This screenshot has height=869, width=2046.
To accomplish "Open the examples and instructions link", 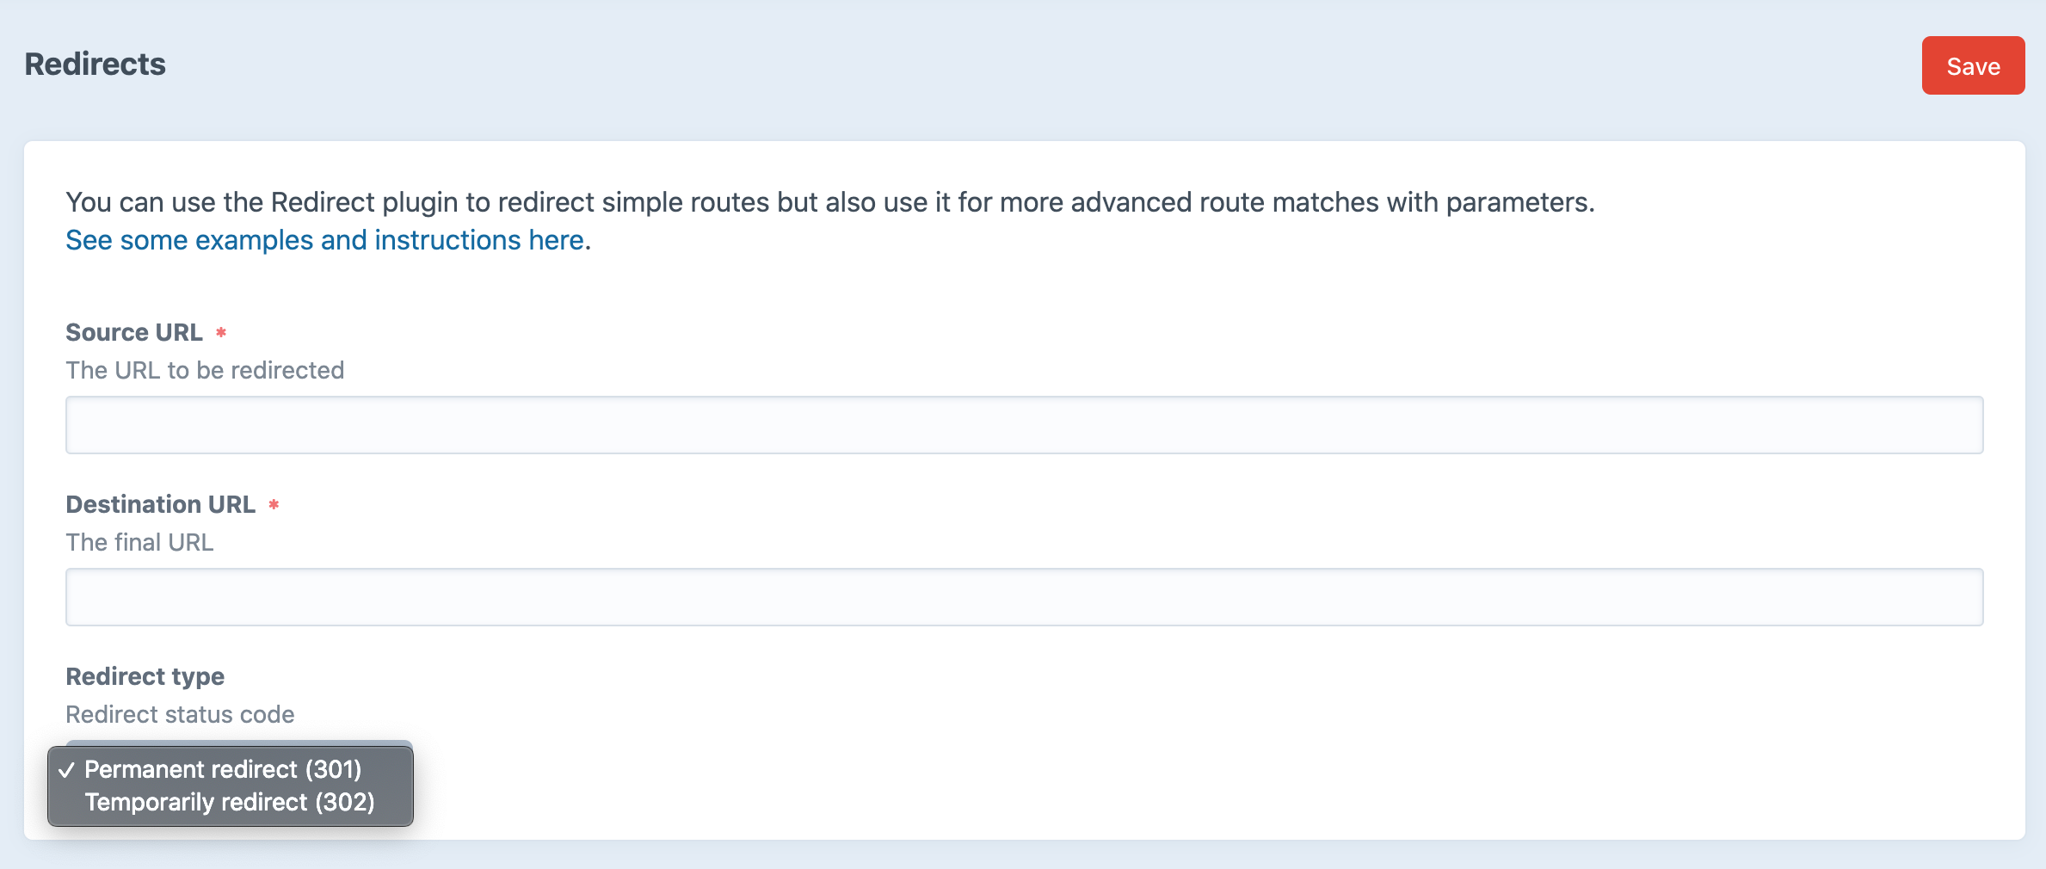I will point(328,240).
